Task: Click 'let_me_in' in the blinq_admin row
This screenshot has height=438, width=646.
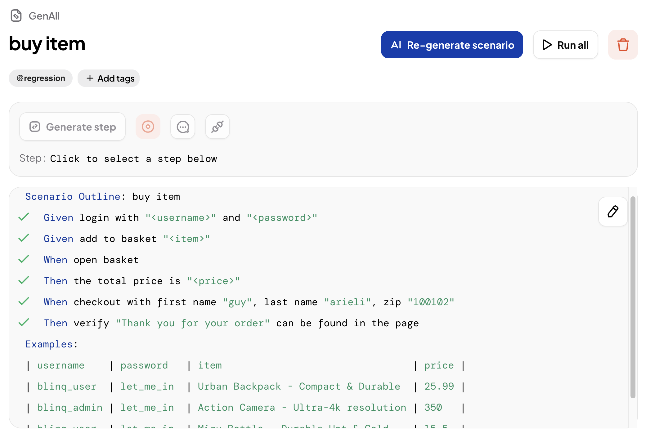Action: [147, 408]
